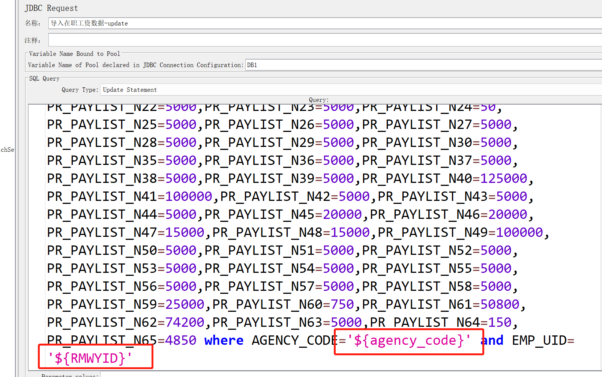Click PR_PAYLIST_N55=5000 in the query
The width and height of the screenshot is (602, 377).
point(437,268)
